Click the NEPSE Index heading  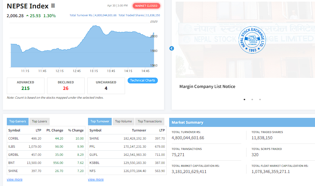pos(28,6)
